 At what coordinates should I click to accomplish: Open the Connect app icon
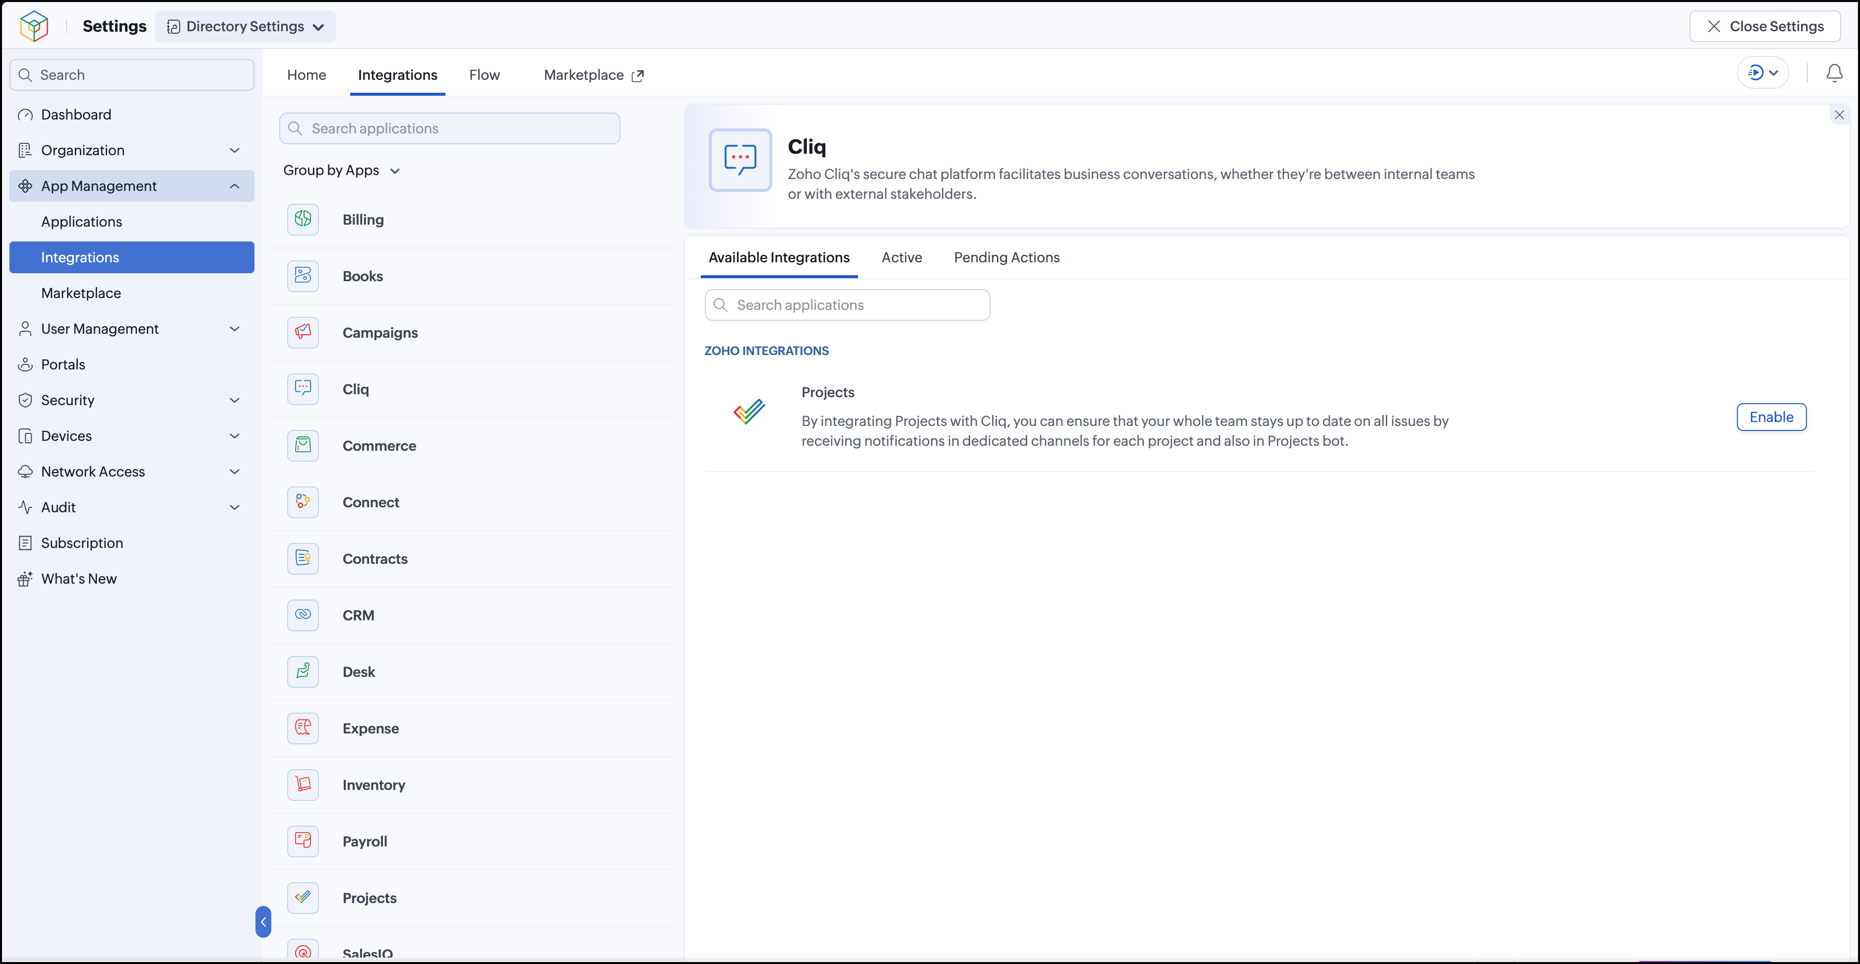coord(303,502)
